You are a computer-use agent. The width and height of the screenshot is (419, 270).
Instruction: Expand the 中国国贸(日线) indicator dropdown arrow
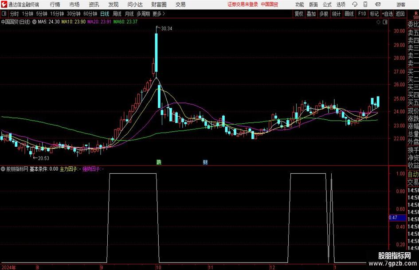pos(34,22)
